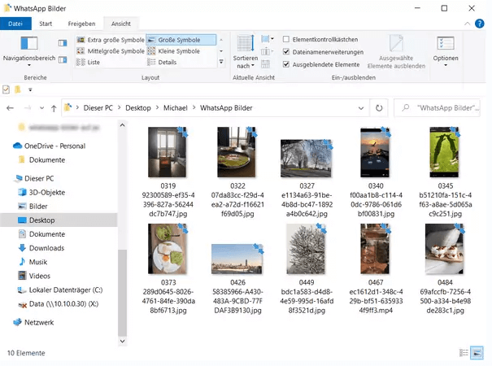Expand the layout gallery dropdown arrow
The width and height of the screenshot is (492, 366).
(222, 62)
